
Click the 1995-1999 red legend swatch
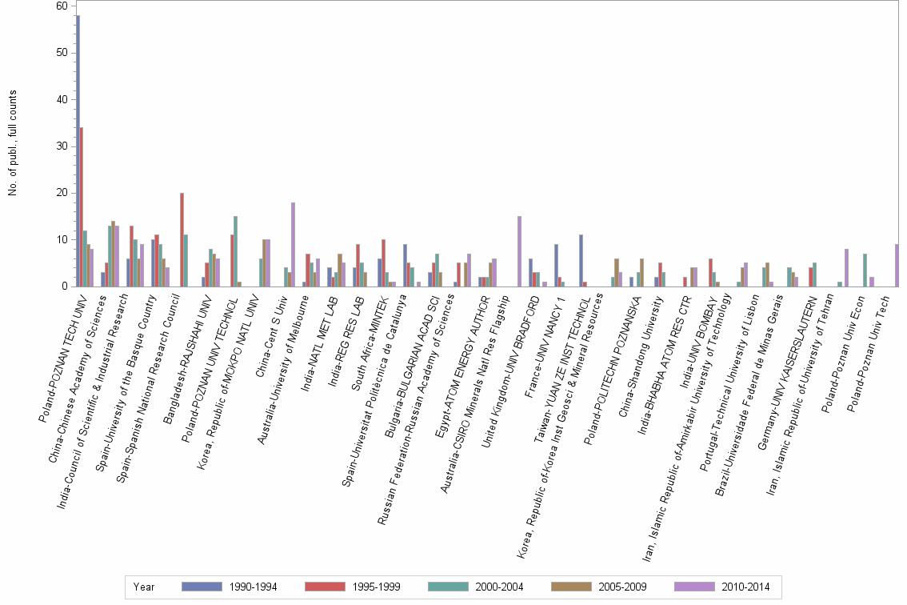tap(325, 587)
